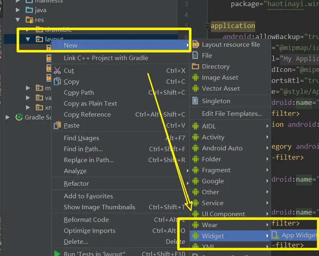Open the Folder submenu arrow
319x256 pixels.
267,159
